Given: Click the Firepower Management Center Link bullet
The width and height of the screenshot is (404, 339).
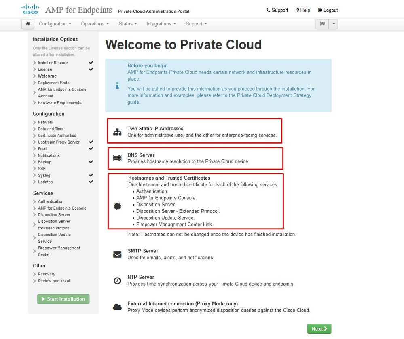Looking at the screenshot, I should (175, 225).
